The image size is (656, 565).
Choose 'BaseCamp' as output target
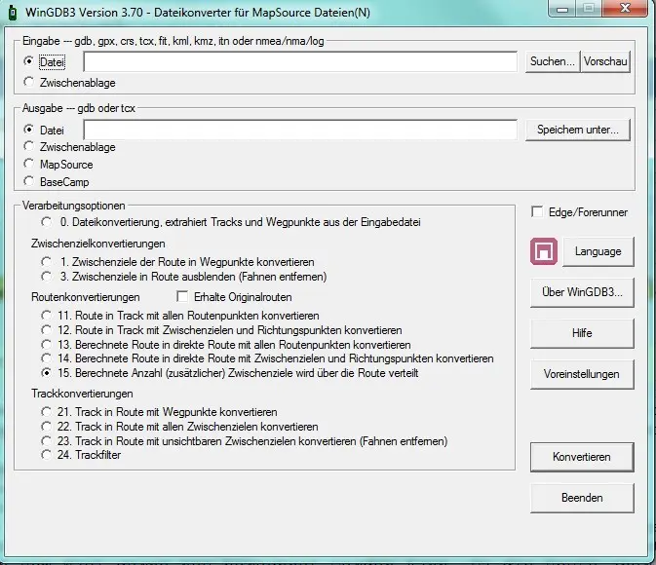pyautogui.click(x=28, y=181)
